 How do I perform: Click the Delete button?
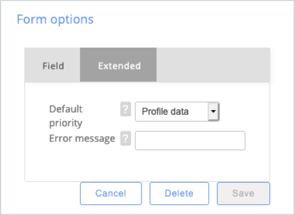pos(179,193)
